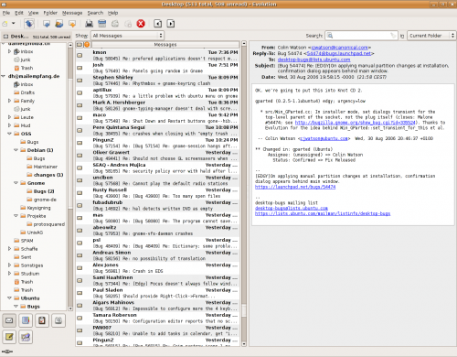
Task: Open the Message menu
Action: pos(72,13)
